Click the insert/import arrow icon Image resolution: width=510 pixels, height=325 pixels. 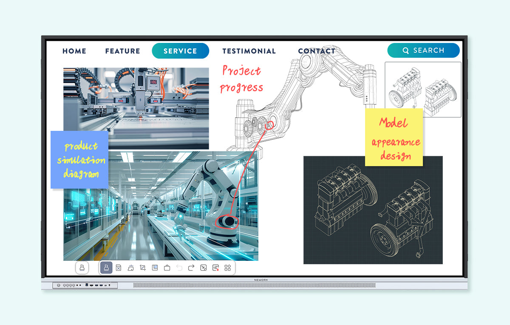coord(204,268)
